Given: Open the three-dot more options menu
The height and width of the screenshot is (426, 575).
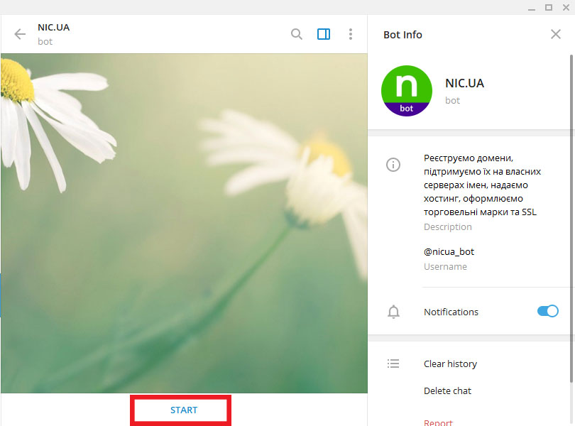Looking at the screenshot, I should click(351, 34).
